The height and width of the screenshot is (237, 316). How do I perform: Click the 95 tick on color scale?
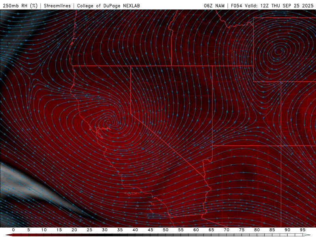pyautogui.click(x=303, y=230)
